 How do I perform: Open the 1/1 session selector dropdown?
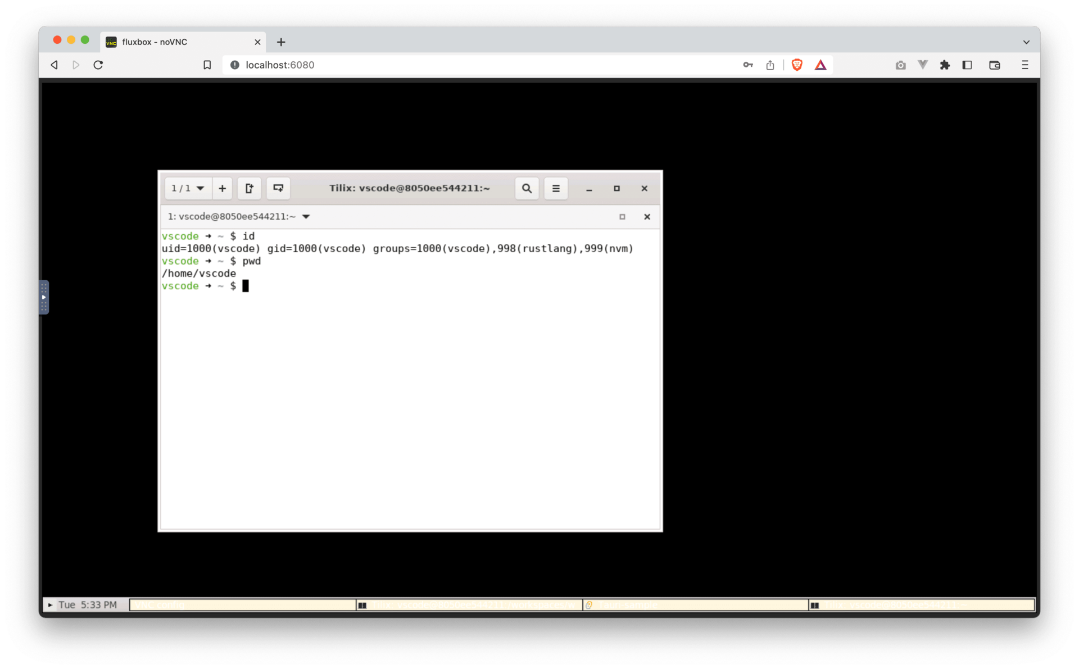(187, 188)
